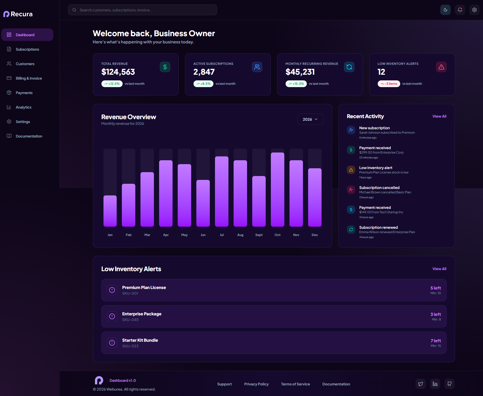
Task: Toggle dark mode with the moon icon
Action: [x=445, y=10]
